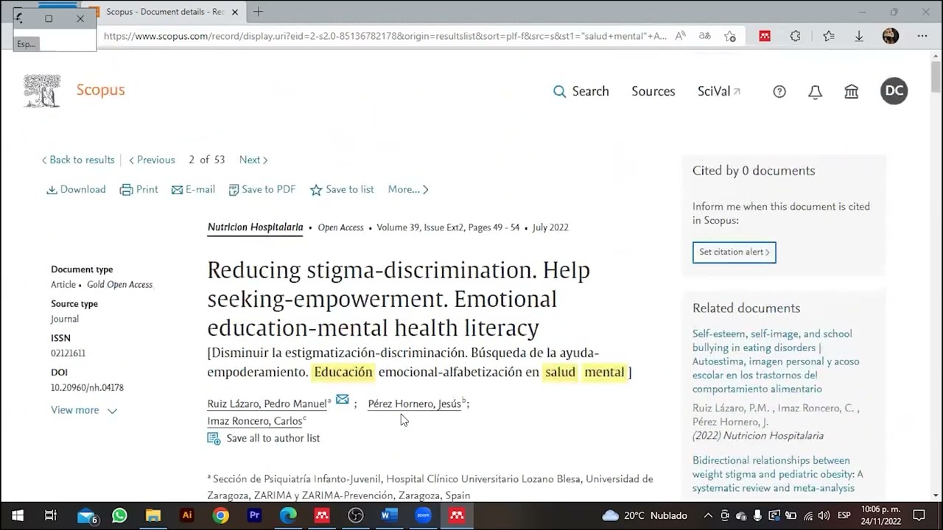Viewport: 943px width, 530px height.
Task: Open the alerts bell icon
Action: coord(815,91)
